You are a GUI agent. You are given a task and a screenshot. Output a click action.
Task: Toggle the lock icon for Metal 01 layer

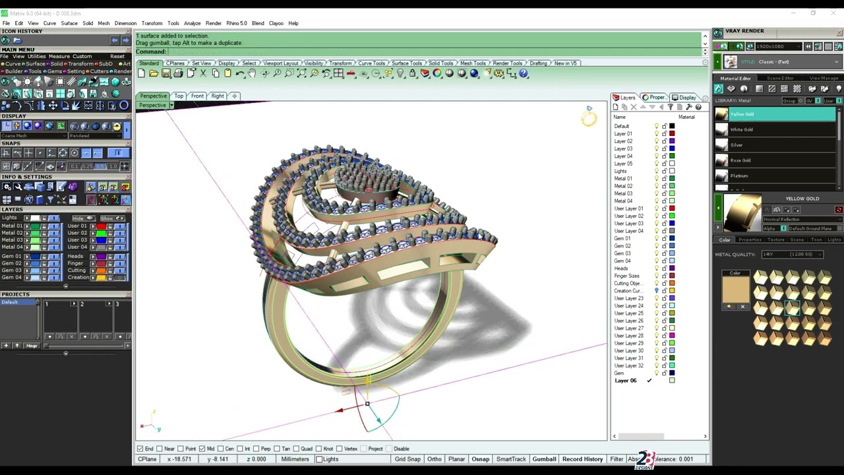pos(664,179)
